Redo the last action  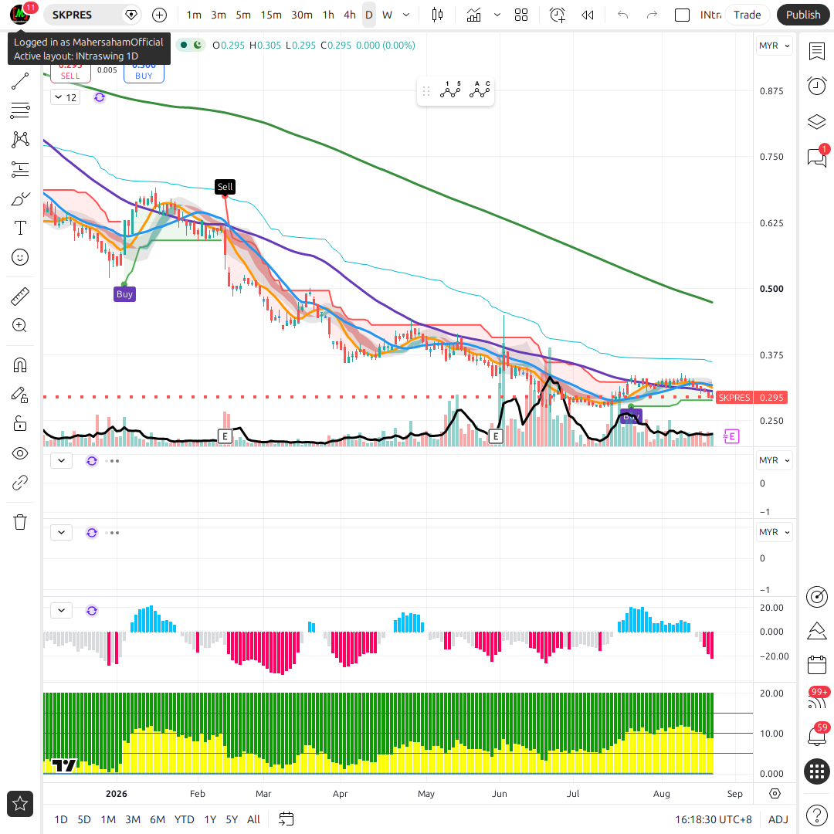pyautogui.click(x=652, y=15)
